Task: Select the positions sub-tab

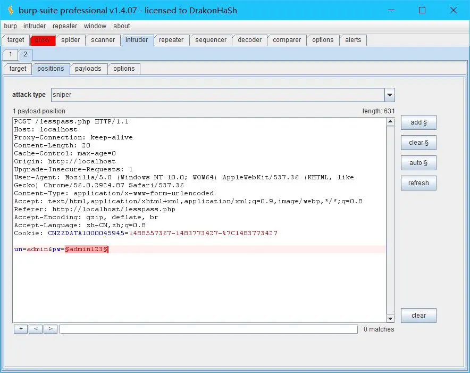Action: coord(51,69)
